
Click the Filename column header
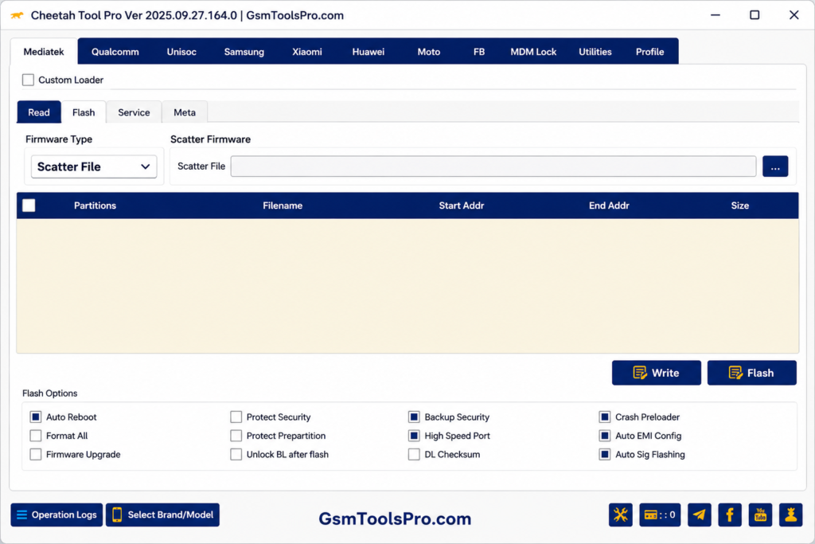[283, 205]
